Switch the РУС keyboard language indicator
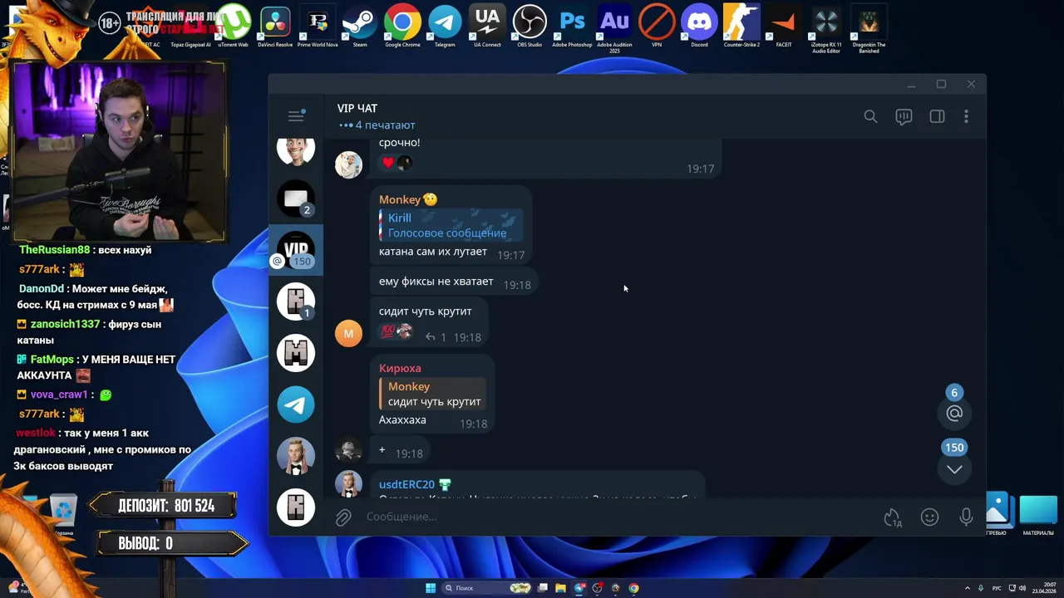The image size is (1064, 598). point(997,588)
